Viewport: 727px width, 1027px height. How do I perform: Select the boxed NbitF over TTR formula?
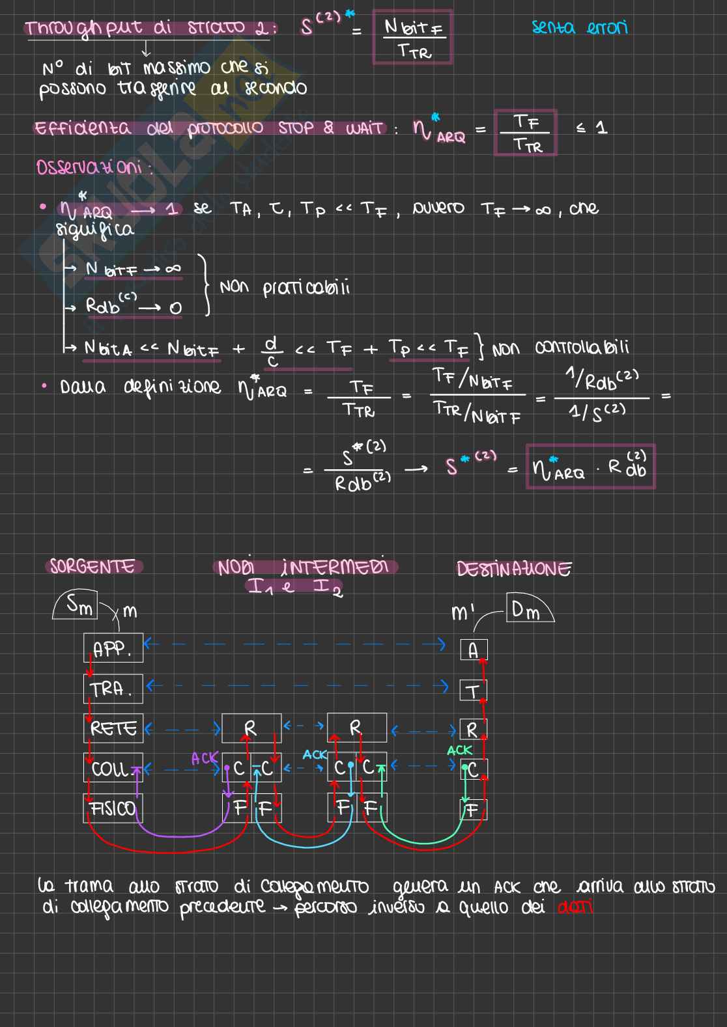pos(412,38)
